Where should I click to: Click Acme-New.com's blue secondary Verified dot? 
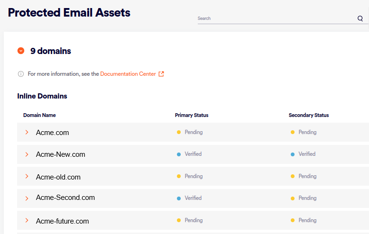coord(293,154)
